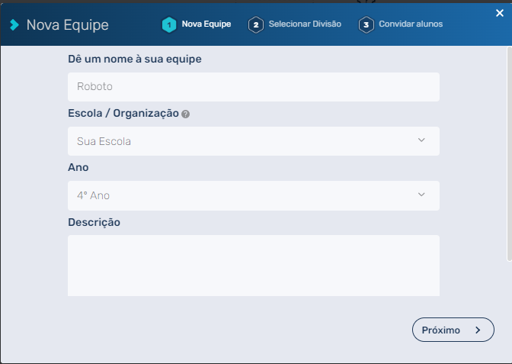
Task: Click the step 1 hexagon badge
Action: tap(168, 24)
